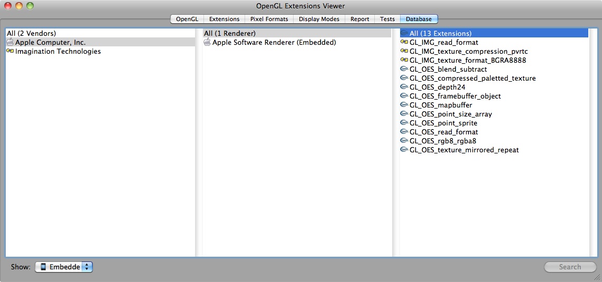Select GL_OES_point_size_array extension

(494, 114)
